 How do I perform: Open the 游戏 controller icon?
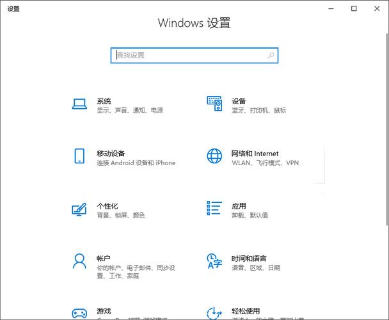coord(79,312)
